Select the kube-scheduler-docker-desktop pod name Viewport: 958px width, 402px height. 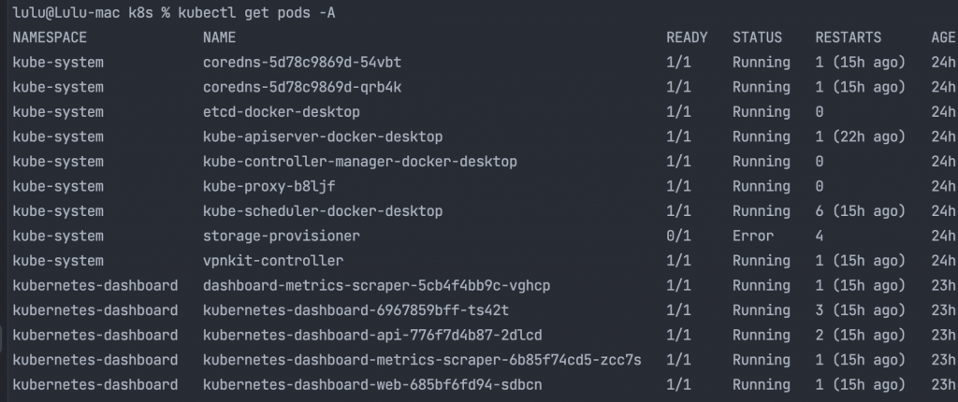[x=323, y=211]
